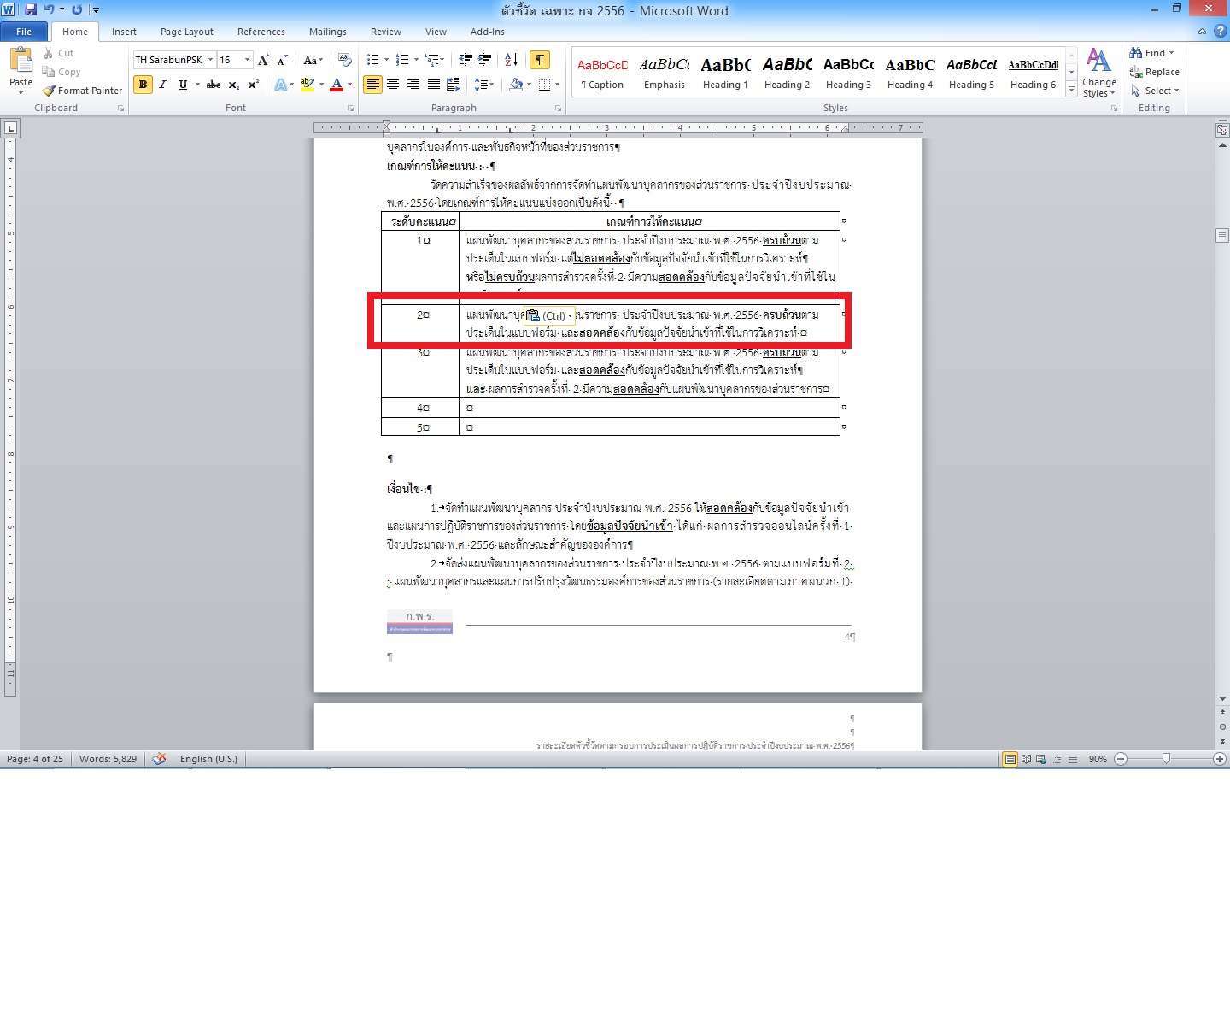Open the File tab
The width and height of the screenshot is (1230, 1029).
coord(24,32)
